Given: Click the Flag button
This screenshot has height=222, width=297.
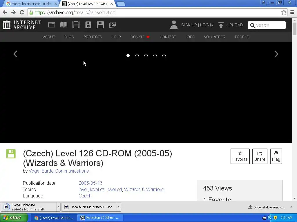Looking at the screenshot, I should [x=276, y=156].
